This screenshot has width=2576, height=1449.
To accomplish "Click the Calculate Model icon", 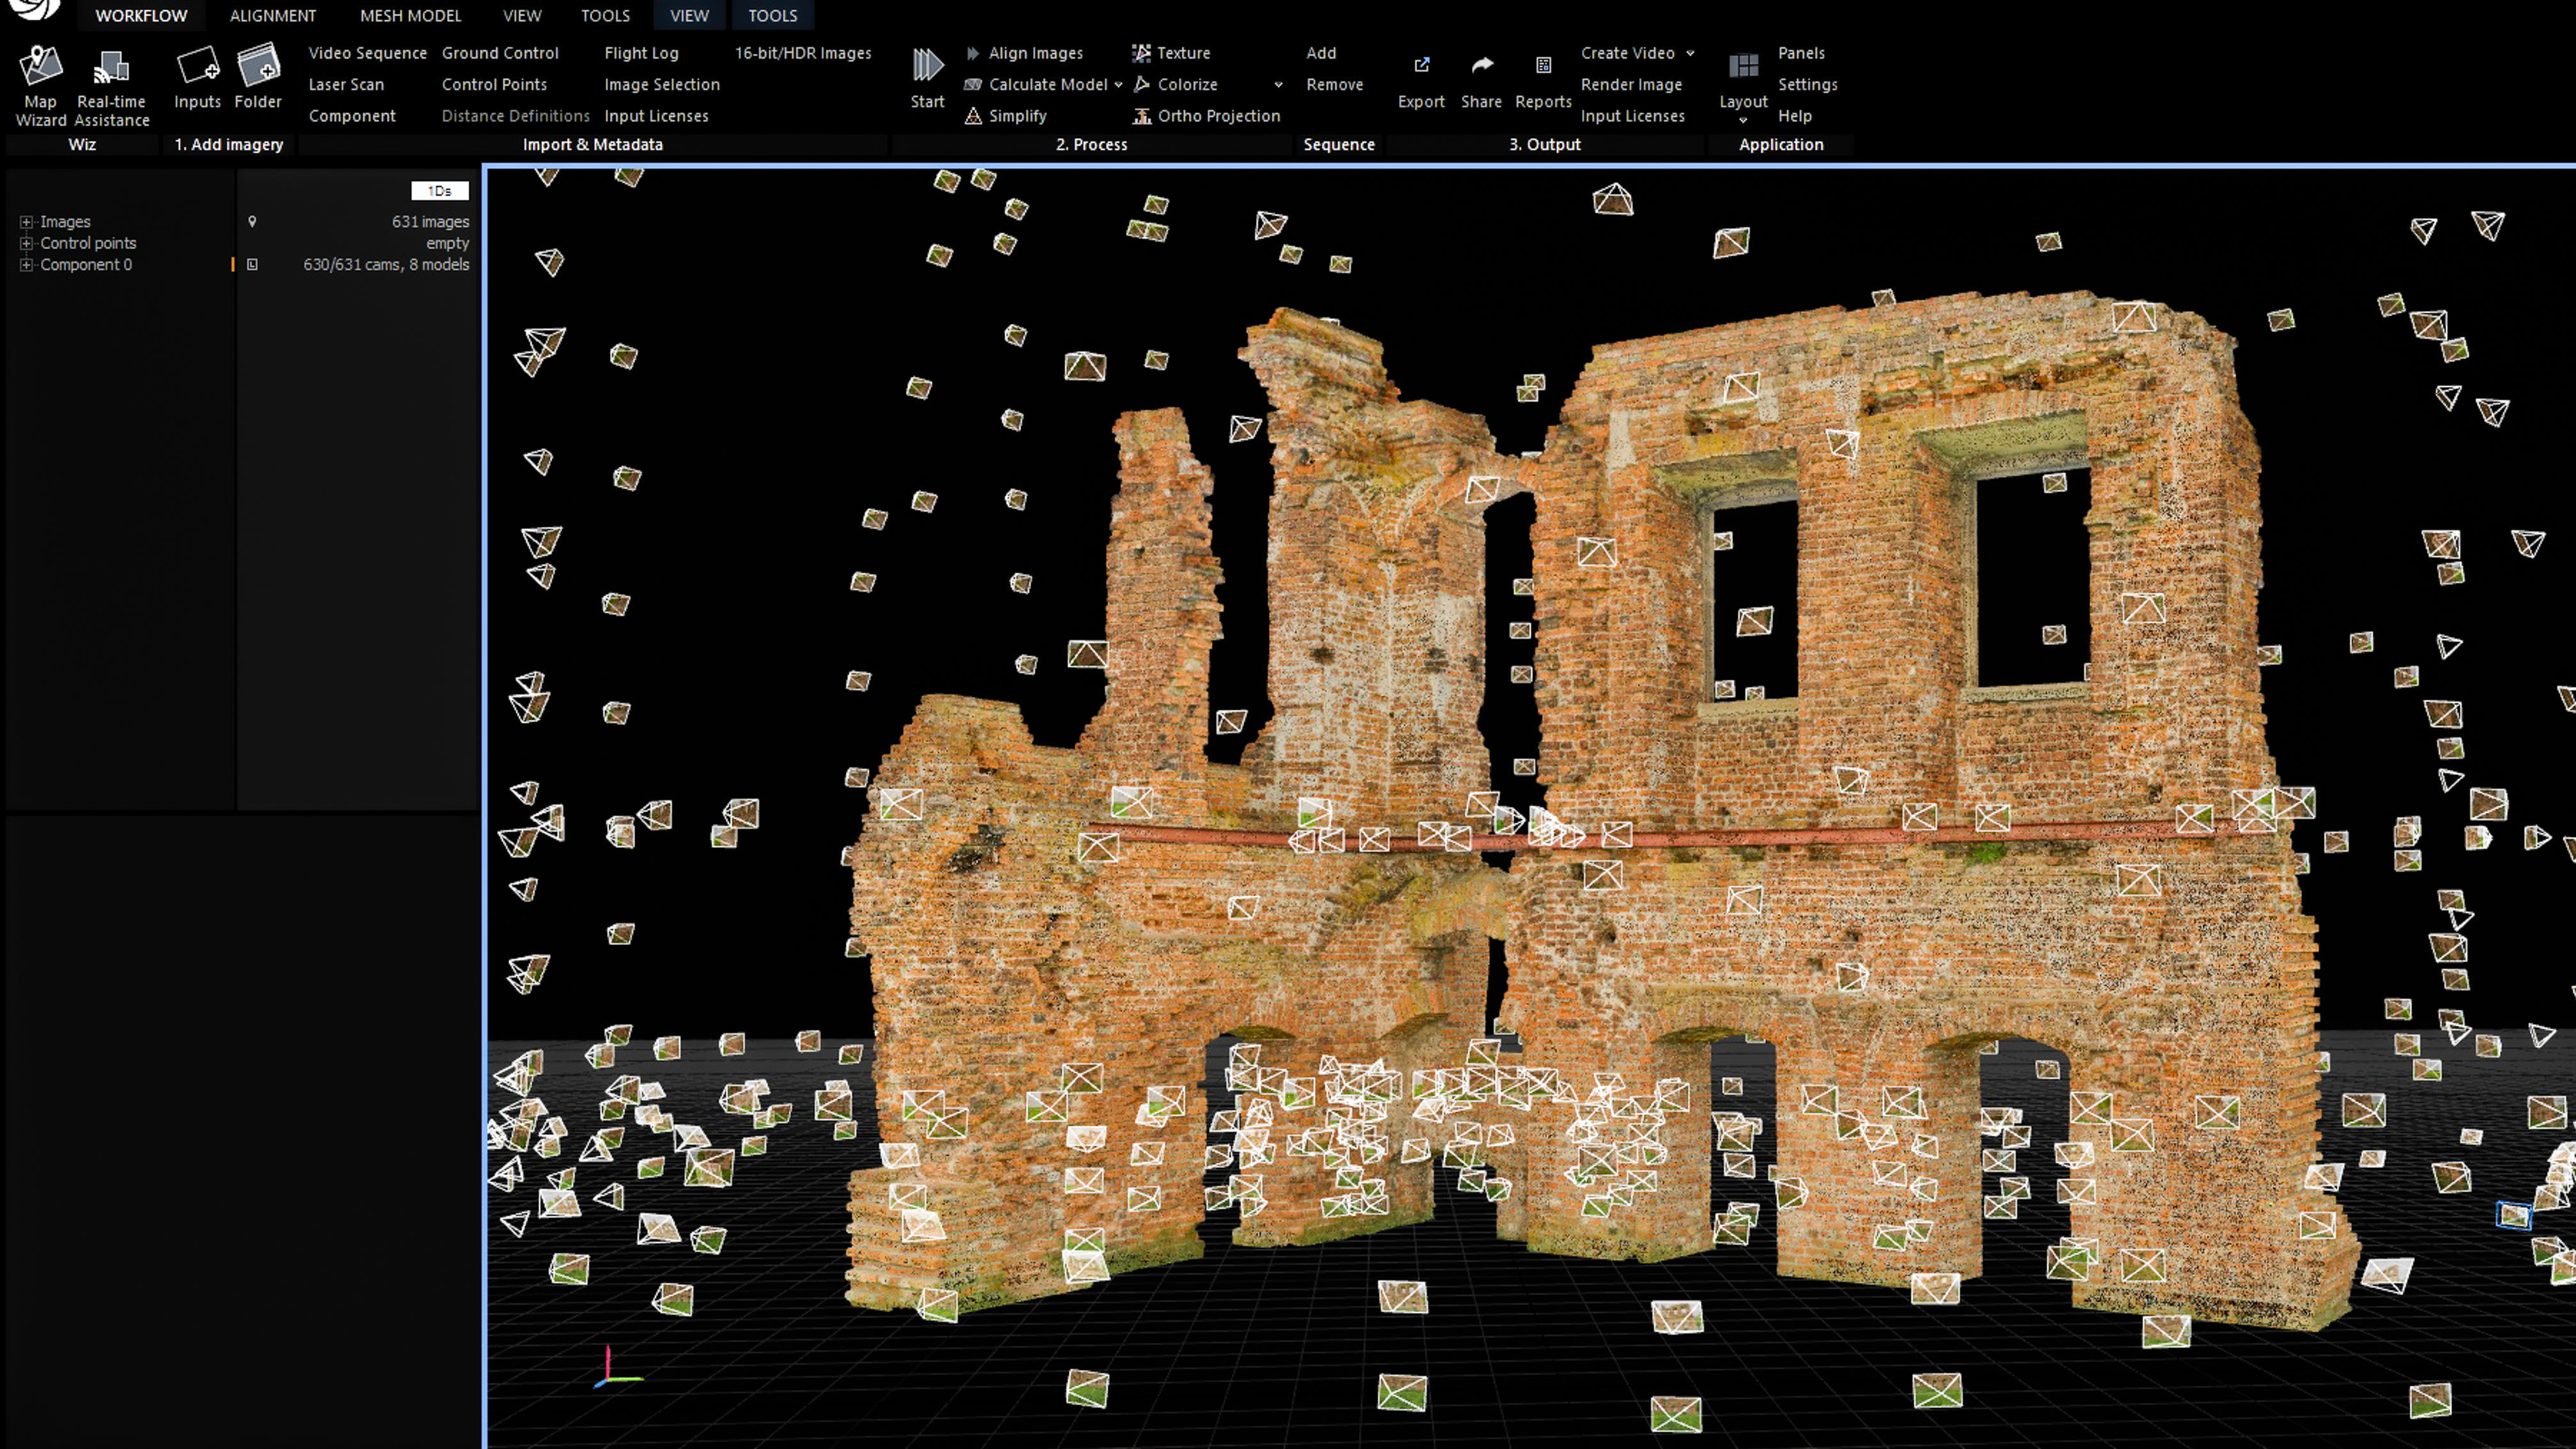I will [x=973, y=85].
